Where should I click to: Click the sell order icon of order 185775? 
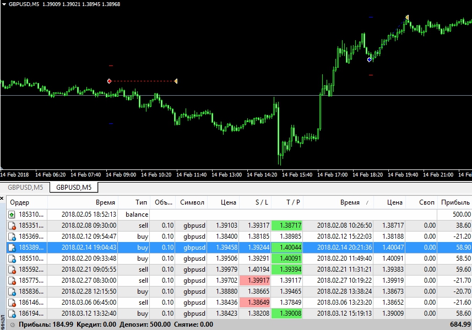click(12, 280)
